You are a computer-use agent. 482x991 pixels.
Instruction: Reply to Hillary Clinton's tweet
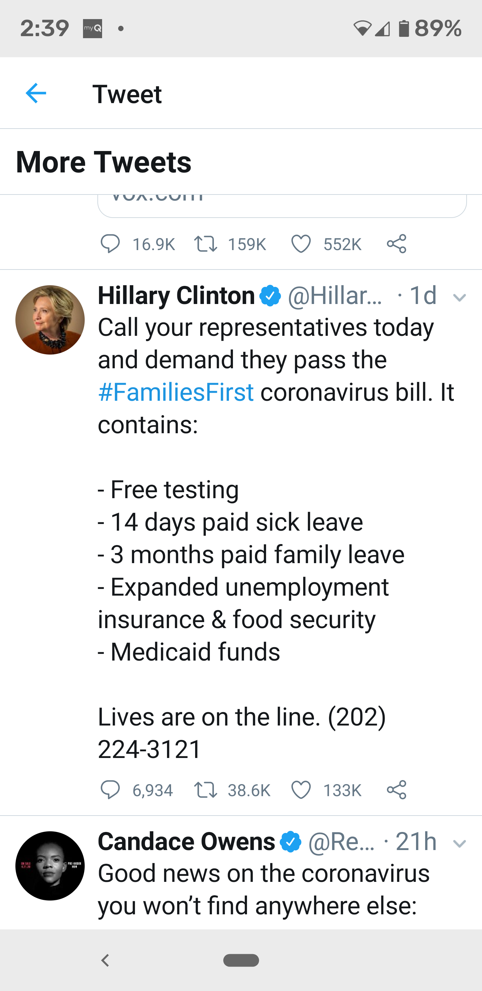(x=110, y=790)
